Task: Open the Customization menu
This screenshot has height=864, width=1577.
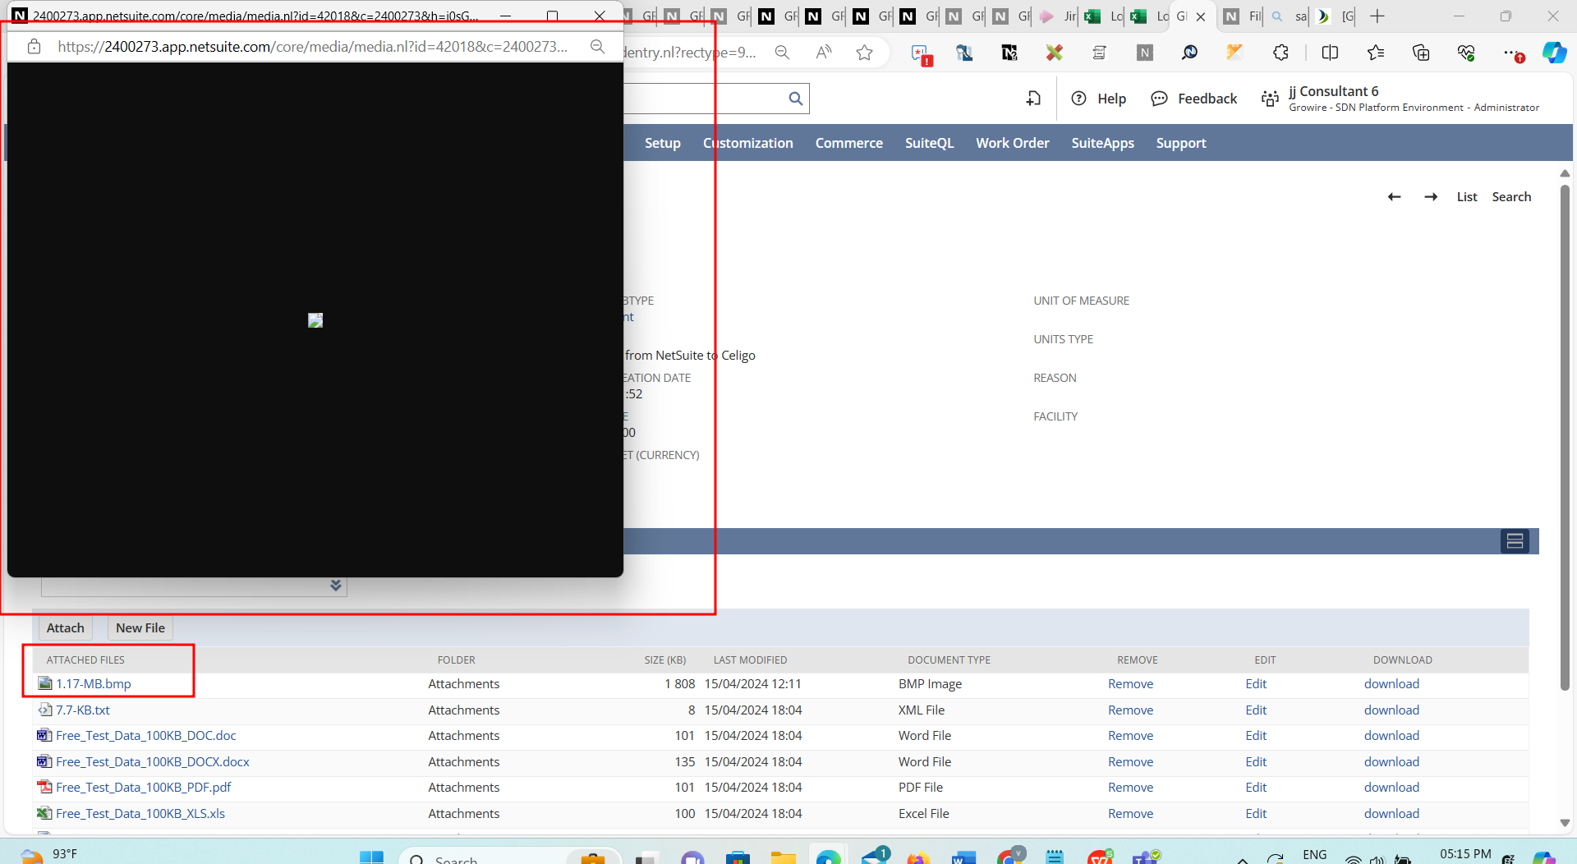Action: [747, 143]
